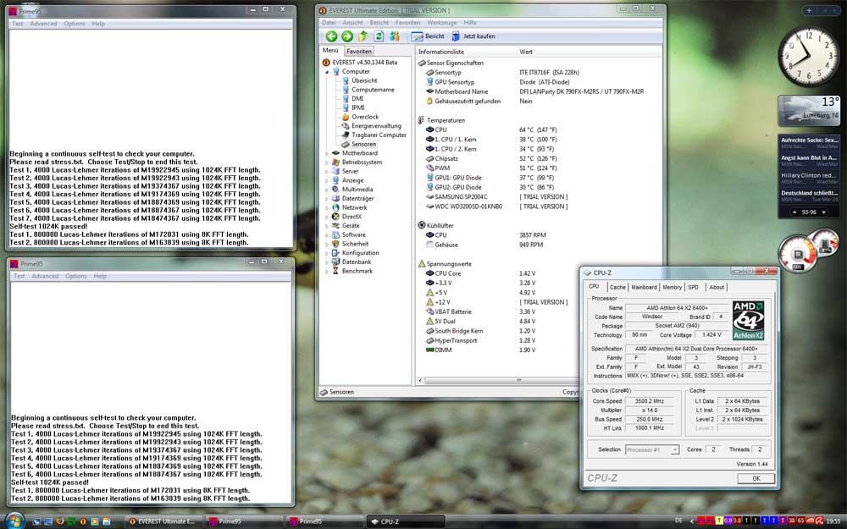Click the OK button in CPU-Z

click(x=756, y=478)
